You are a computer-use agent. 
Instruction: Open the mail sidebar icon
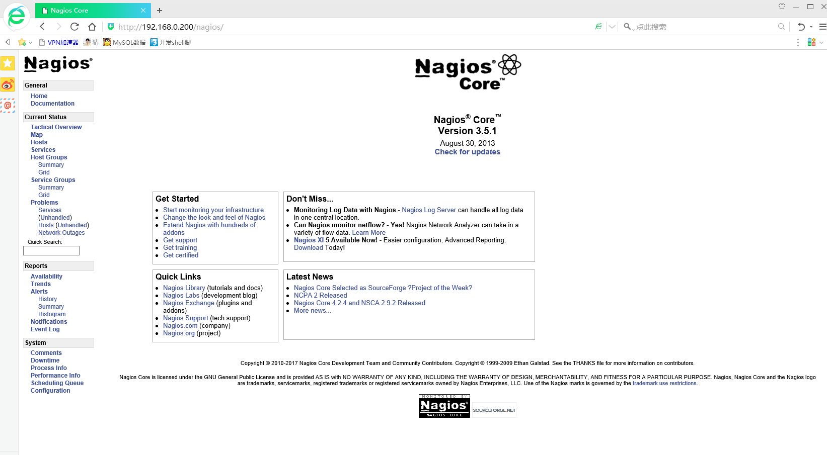click(x=8, y=106)
